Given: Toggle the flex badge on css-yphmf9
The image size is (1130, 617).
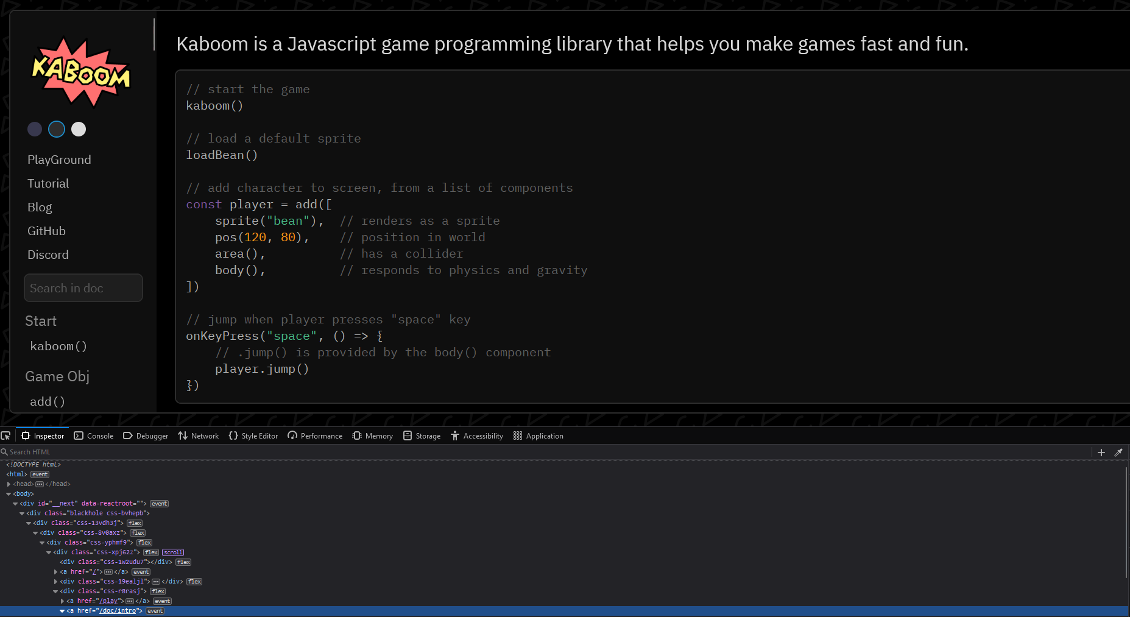Looking at the screenshot, I should [145, 543].
